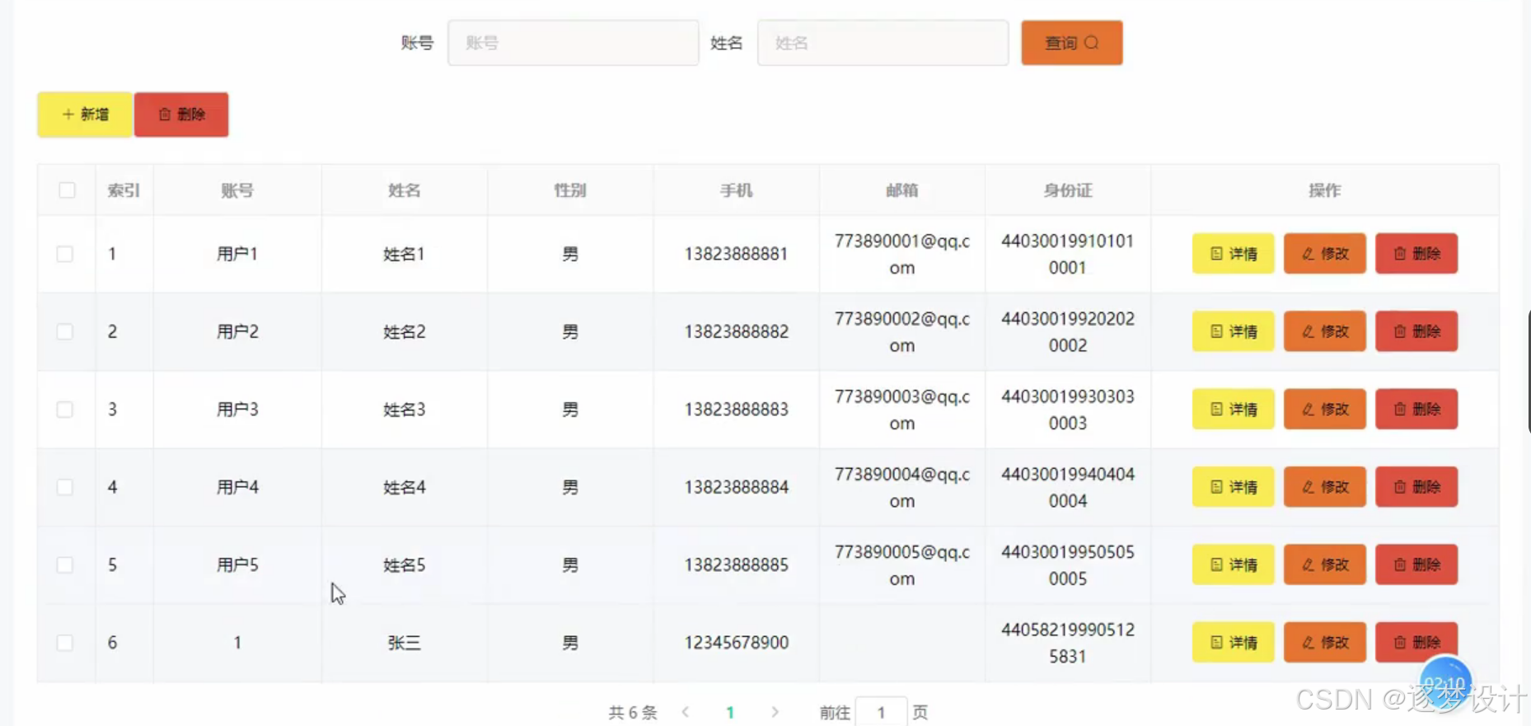The height and width of the screenshot is (726, 1531).
Task: Focus the 姓名 search input field
Action: pos(883,43)
